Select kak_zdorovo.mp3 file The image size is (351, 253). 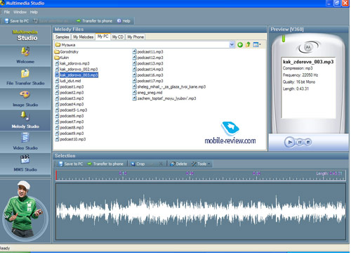(72, 63)
